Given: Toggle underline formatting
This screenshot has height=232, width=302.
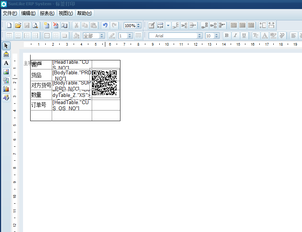Looking at the screenshot, I should coord(244,35).
